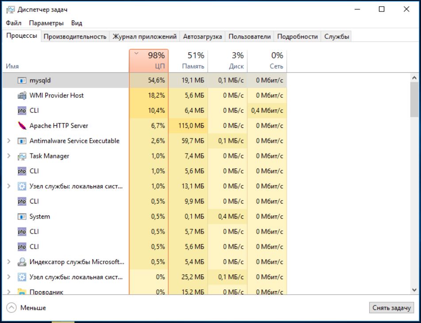This screenshot has height=323, width=421.
Task: Expand the Task Manager process group
Action: [9, 156]
